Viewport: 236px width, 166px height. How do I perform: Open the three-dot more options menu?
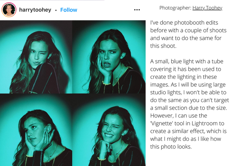[137, 10]
